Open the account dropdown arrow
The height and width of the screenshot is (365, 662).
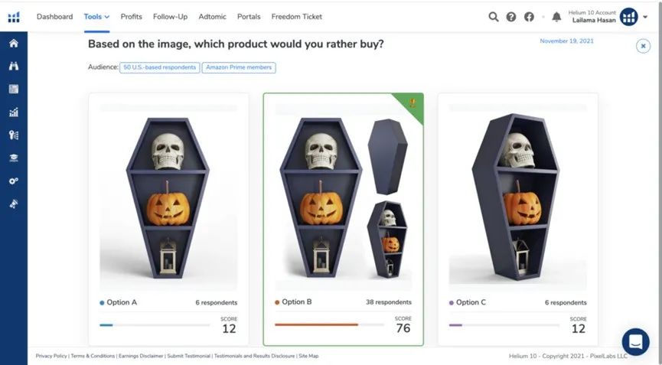pos(647,17)
